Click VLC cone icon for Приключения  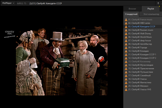pos(126,68)
